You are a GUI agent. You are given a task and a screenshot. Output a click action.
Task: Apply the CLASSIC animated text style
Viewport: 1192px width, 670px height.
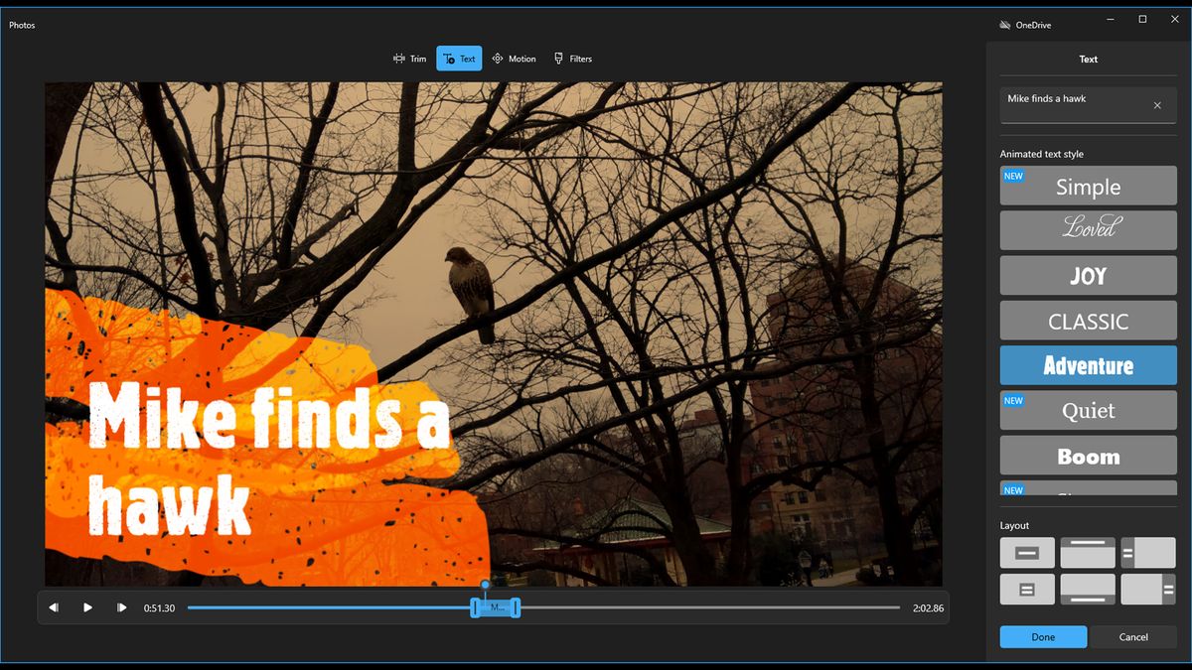point(1088,320)
